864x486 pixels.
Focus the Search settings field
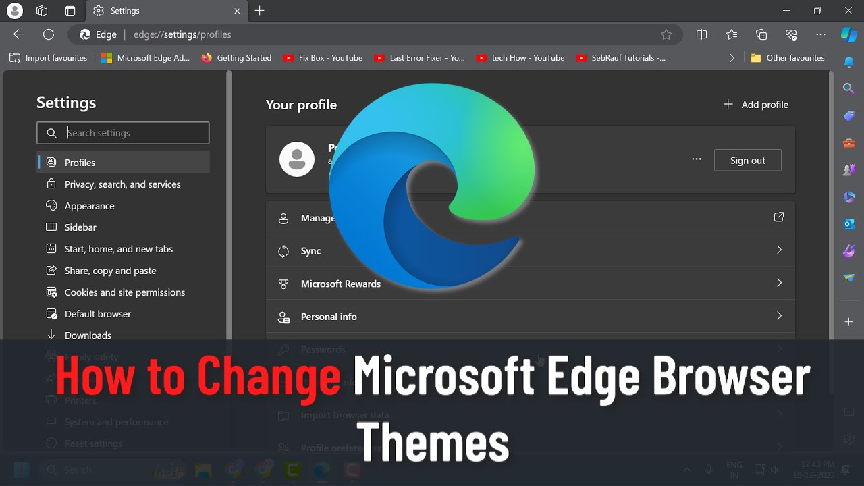pos(123,133)
